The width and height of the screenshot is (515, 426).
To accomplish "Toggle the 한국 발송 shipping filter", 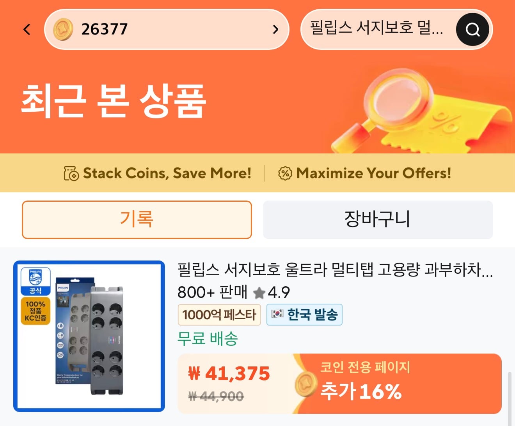I will point(304,315).
